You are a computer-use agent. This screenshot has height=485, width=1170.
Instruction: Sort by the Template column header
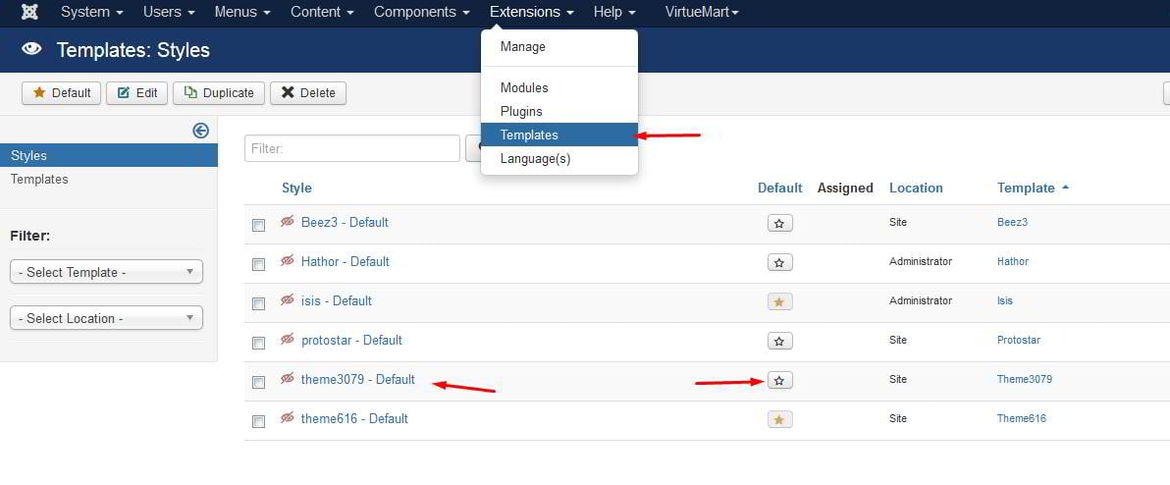tap(1026, 188)
